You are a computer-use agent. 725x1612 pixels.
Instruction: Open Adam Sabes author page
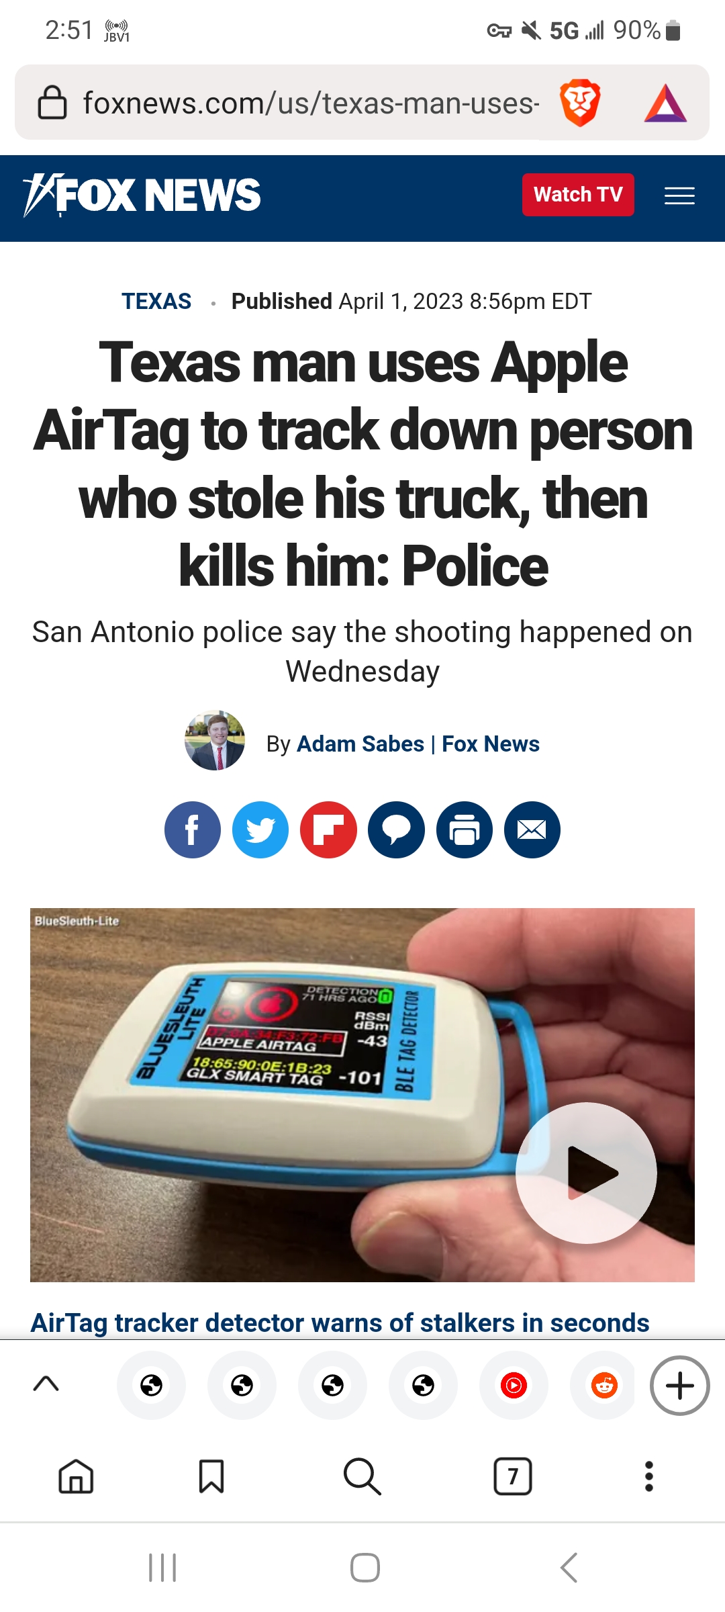tap(360, 744)
